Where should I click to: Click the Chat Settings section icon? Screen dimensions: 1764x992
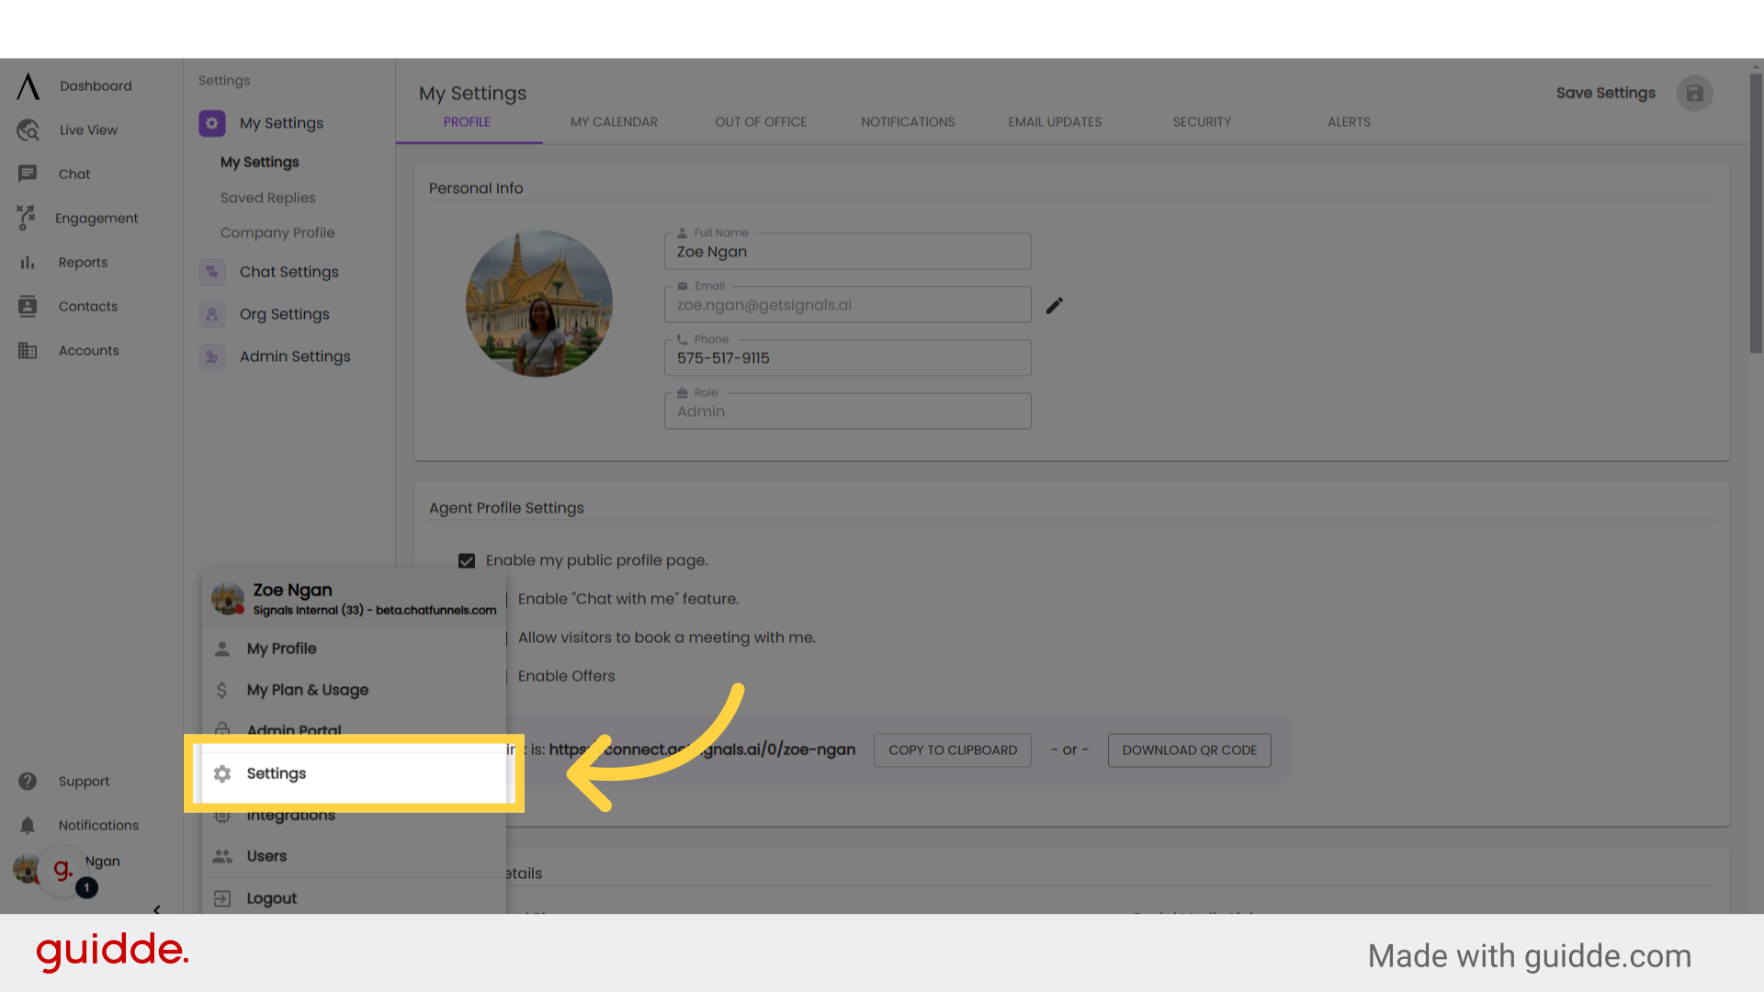(212, 272)
